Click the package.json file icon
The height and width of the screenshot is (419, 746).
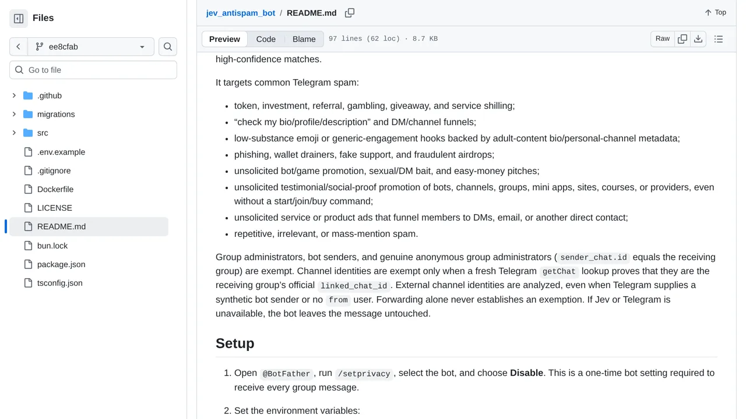pyautogui.click(x=28, y=264)
